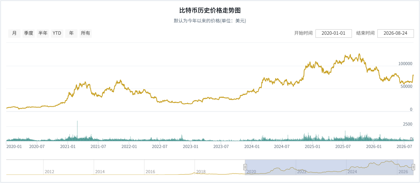Click the 2025-07 x-axis label
This screenshot has height=183, width=420.
tap(343, 147)
